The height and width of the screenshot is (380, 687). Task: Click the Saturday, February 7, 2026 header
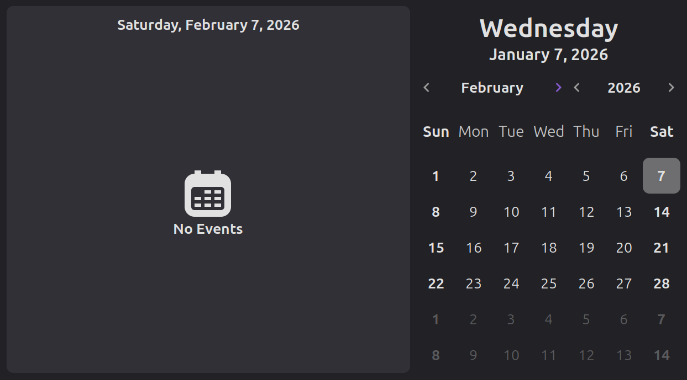point(208,25)
